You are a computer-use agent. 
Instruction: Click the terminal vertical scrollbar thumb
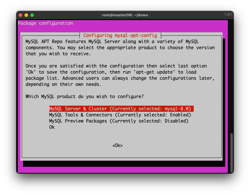point(232,153)
